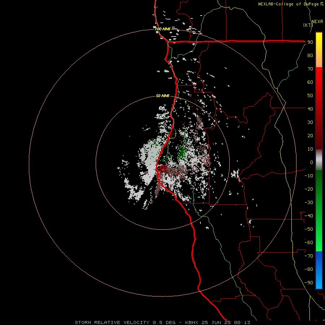The height and width of the screenshot is (325, 325).
Task: Click the 50 NMI range ring label
Action: (162, 96)
